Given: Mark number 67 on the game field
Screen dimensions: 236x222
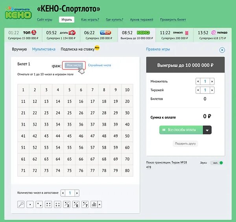Looking at the screenshot, I should pos(92,159).
